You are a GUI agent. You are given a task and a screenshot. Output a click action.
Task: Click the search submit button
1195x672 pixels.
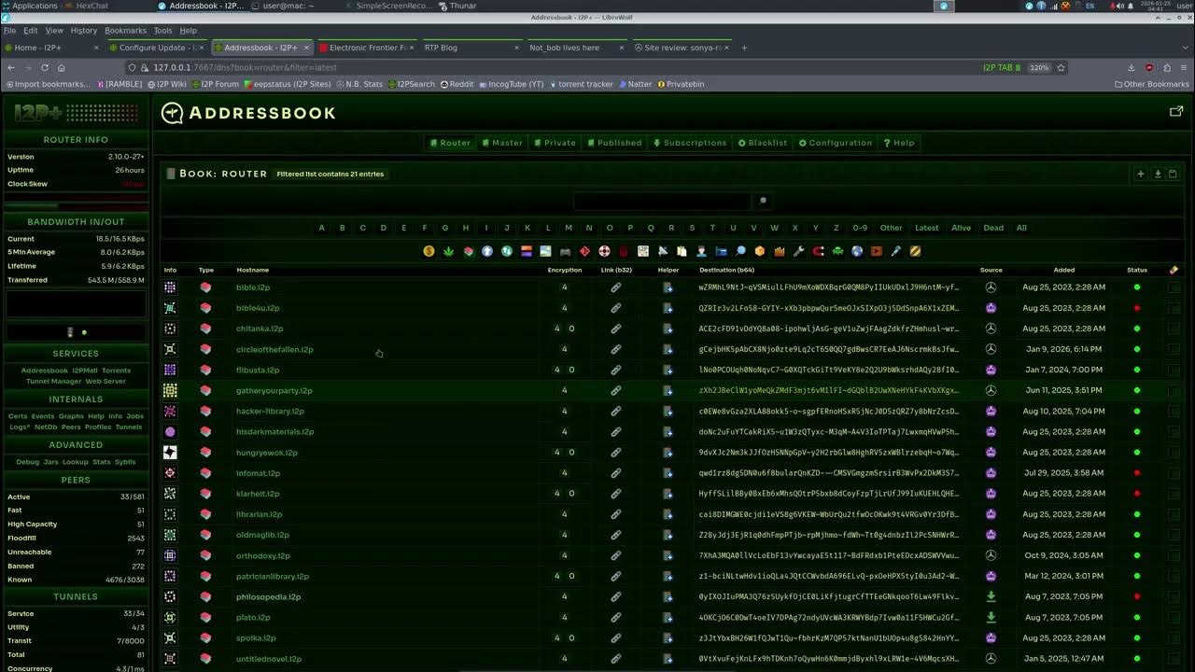click(x=763, y=201)
